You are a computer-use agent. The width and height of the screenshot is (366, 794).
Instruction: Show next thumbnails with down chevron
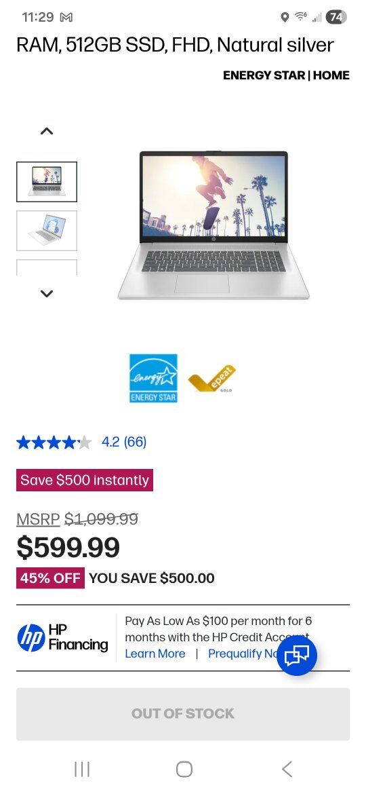47,293
